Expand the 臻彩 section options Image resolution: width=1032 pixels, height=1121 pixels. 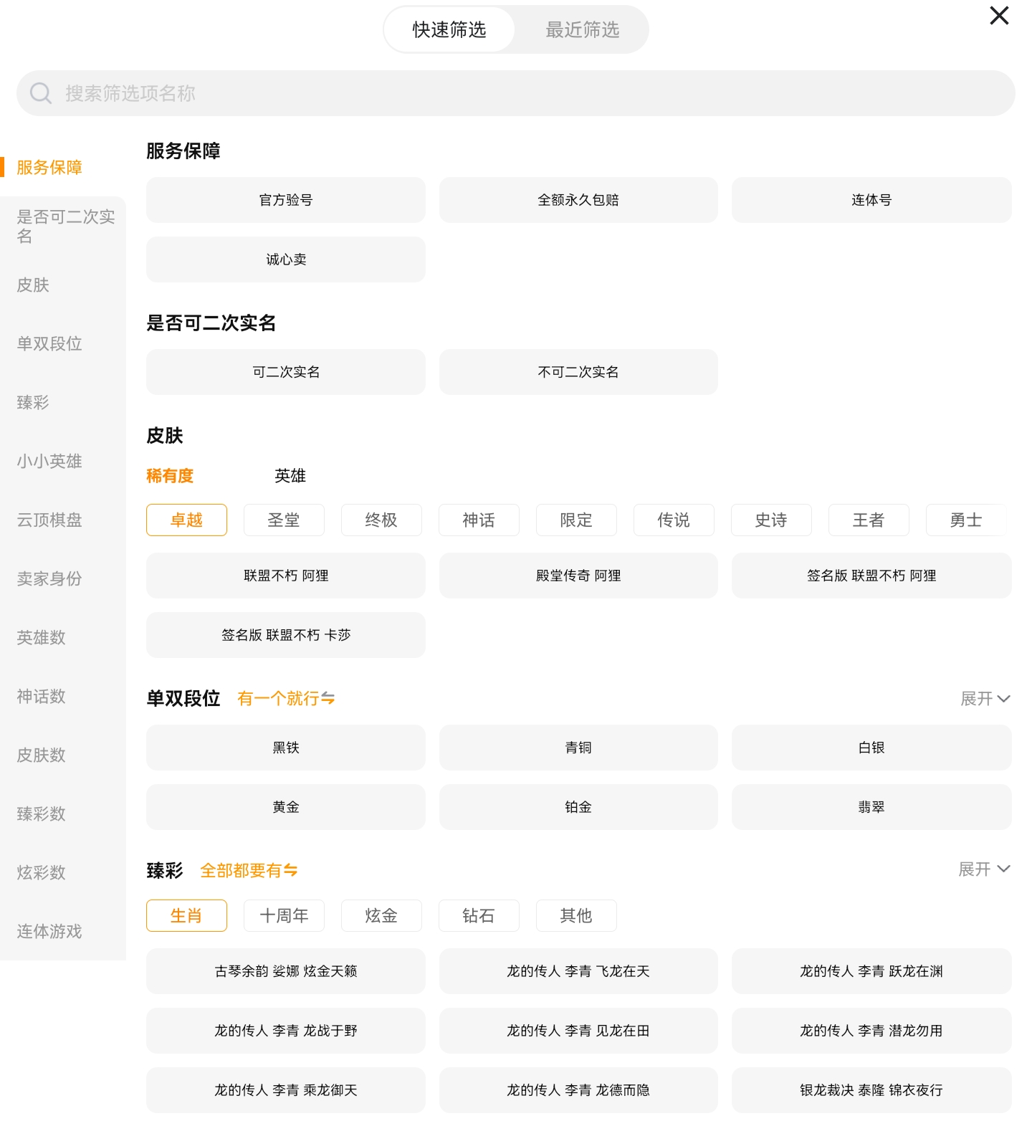984,869
